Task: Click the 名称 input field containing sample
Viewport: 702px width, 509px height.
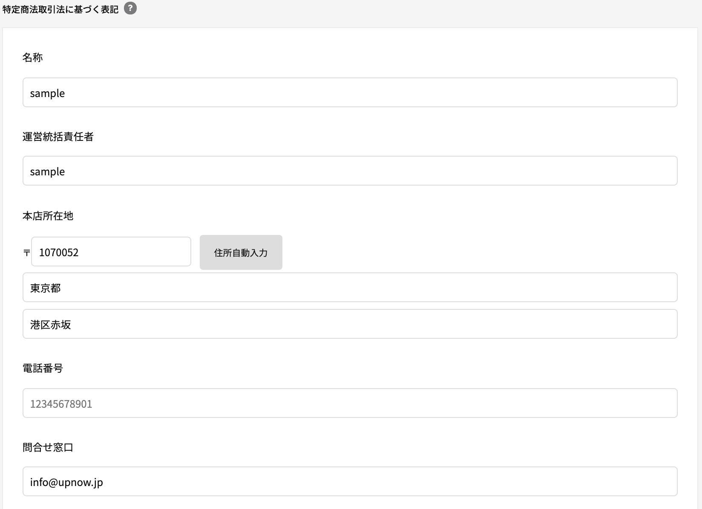Action: click(x=350, y=92)
